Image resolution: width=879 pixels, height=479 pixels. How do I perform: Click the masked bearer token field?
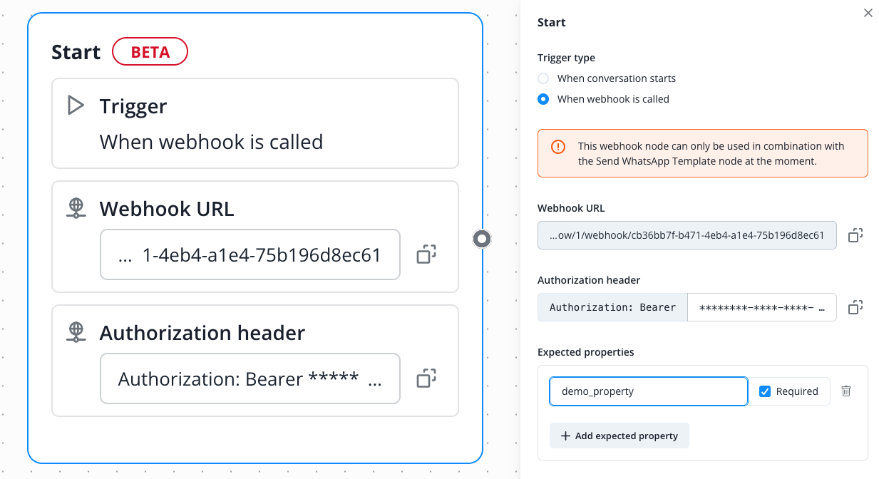(x=762, y=307)
